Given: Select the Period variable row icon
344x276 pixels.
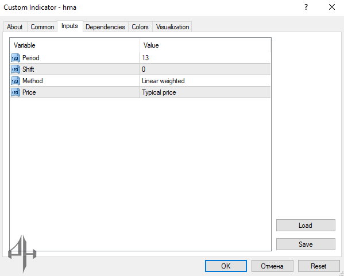Looking at the screenshot, I should tap(16, 58).
